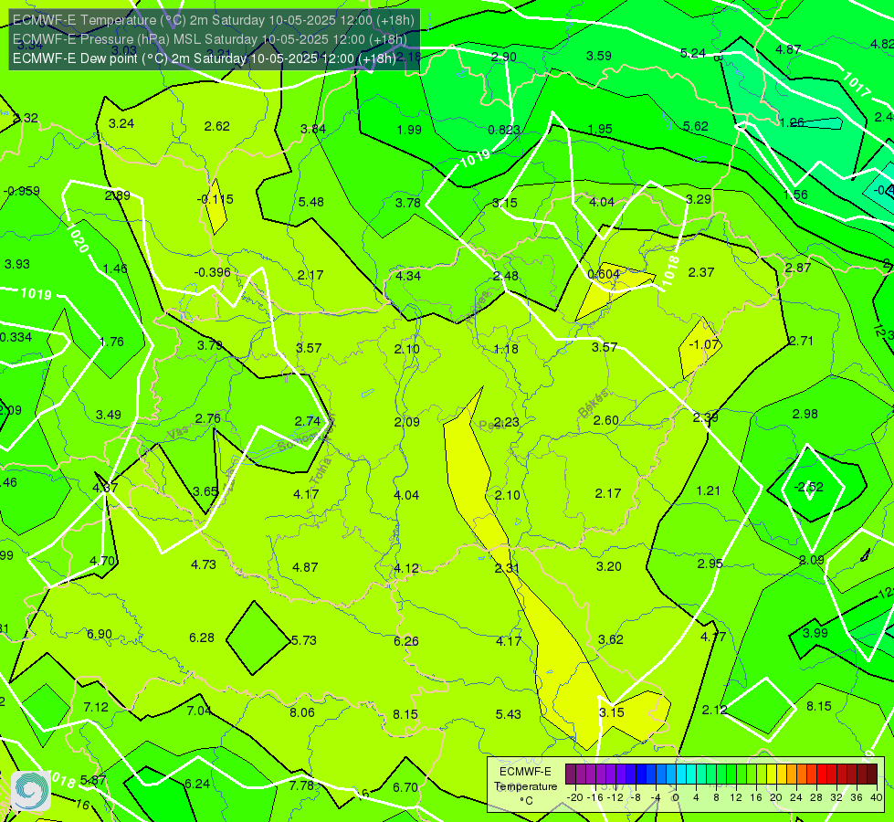Click the negative value -1.07
The width and height of the screenshot is (894, 822).
703,344
